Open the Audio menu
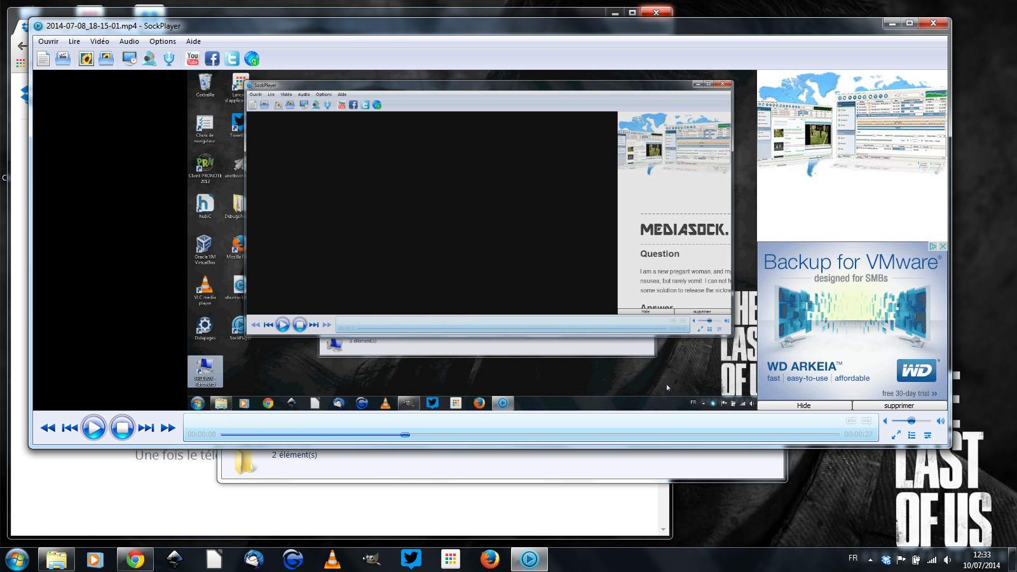Viewport: 1017px width, 572px height. pyautogui.click(x=129, y=41)
